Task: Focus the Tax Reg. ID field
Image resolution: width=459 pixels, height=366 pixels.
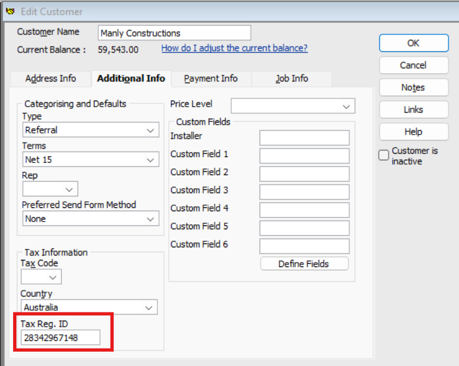Action: [x=60, y=338]
